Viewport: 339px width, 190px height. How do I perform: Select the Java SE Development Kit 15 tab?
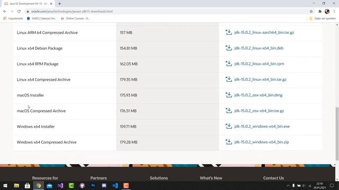click(28, 4)
